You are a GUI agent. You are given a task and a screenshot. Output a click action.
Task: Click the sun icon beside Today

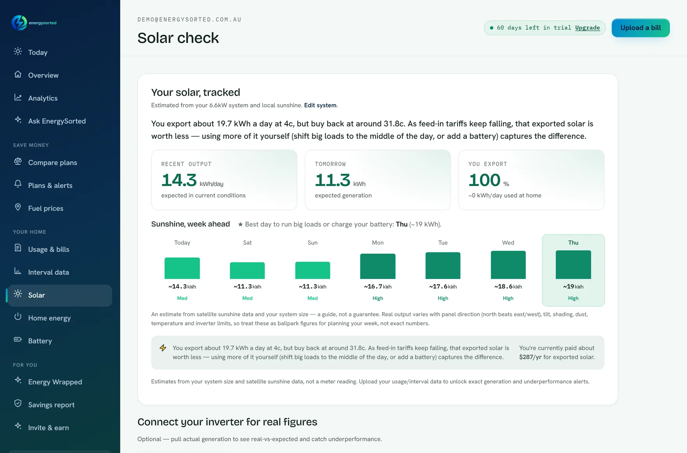pos(18,52)
